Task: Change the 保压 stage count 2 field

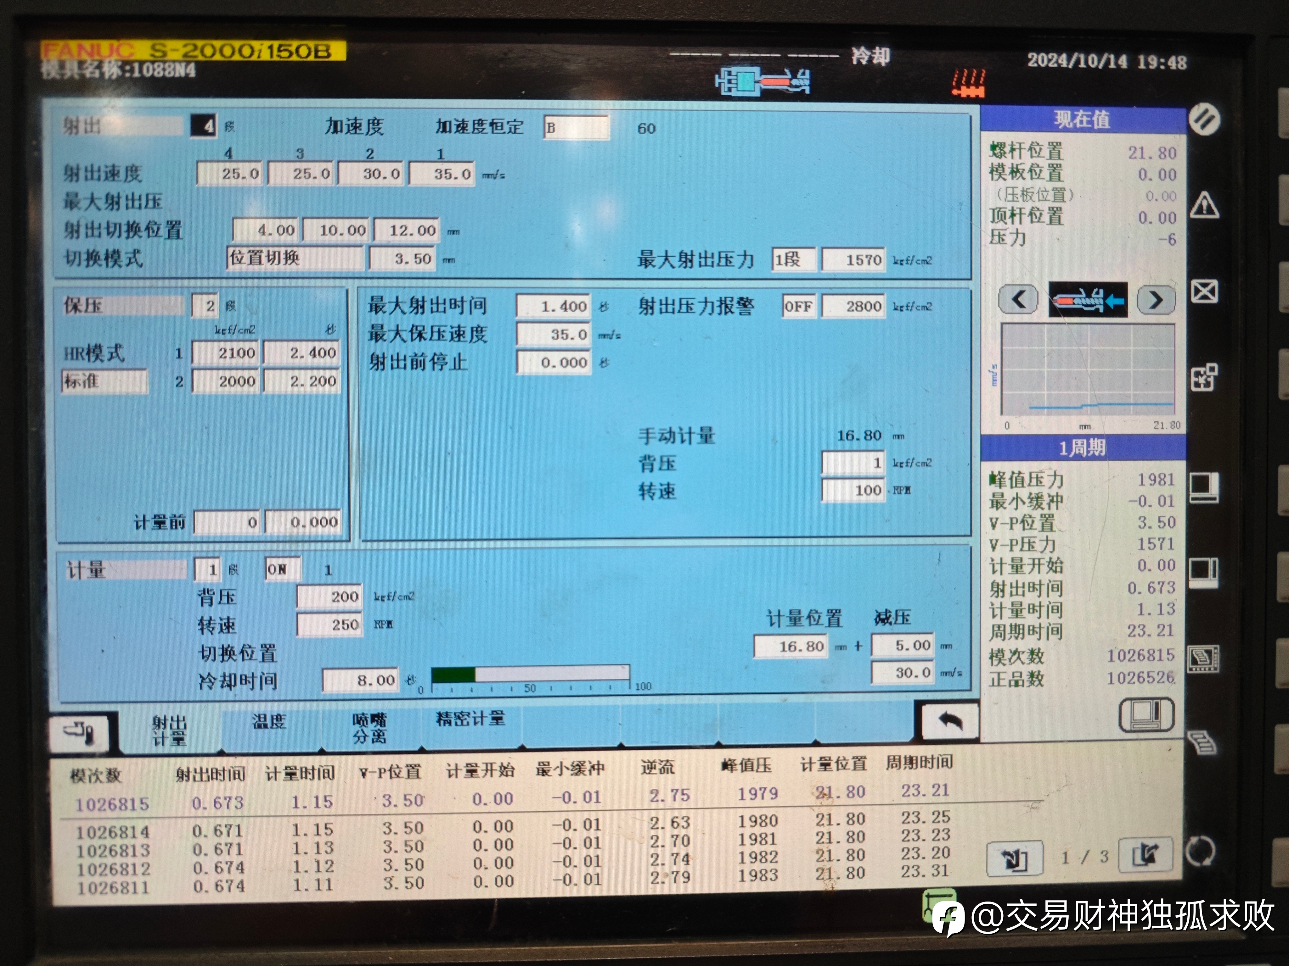Action: coord(205,306)
